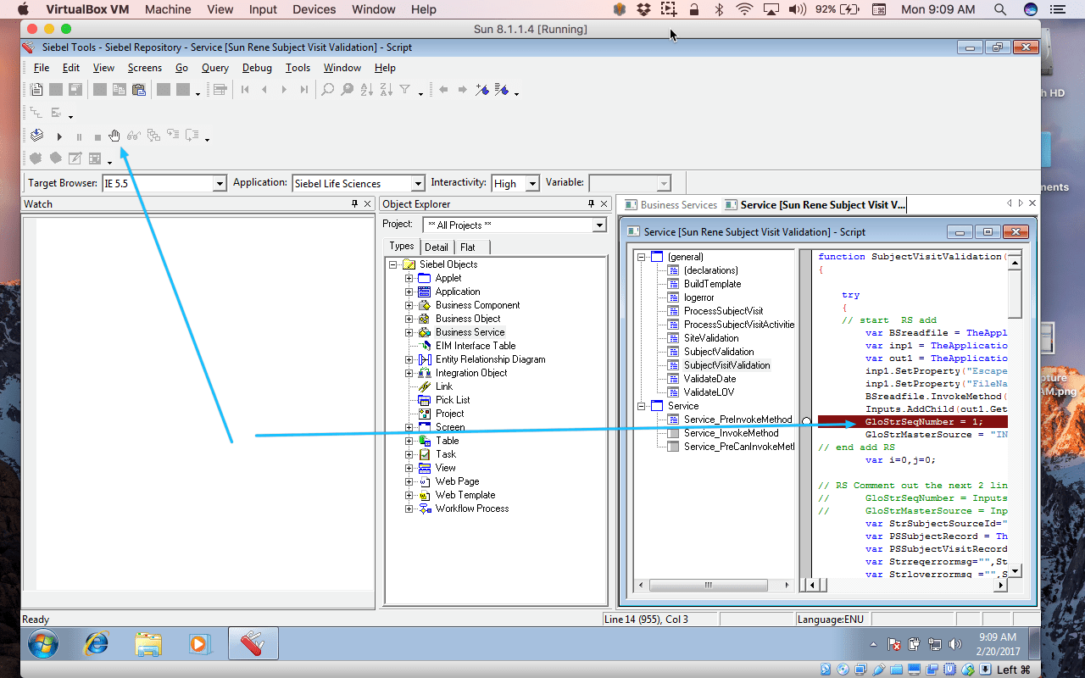Unpin the Object Explorer panel

pyautogui.click(x=593, y=203)
